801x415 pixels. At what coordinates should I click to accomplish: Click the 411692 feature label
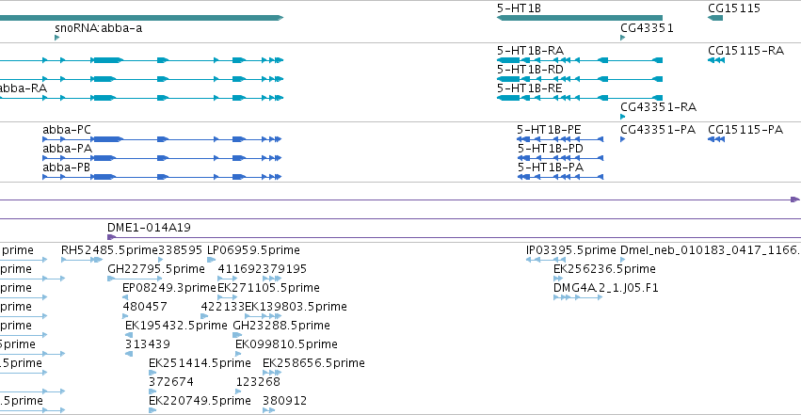pyautogui.click(x=240, y=269)
